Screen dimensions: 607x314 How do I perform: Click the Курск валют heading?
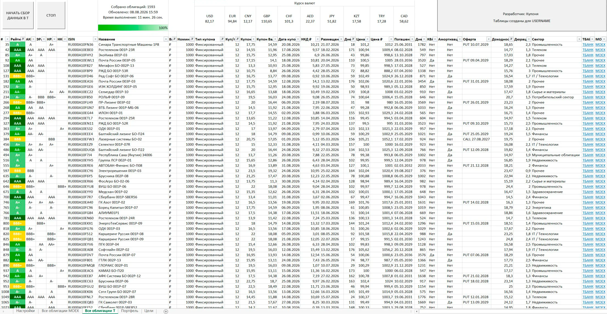(305, 3)
